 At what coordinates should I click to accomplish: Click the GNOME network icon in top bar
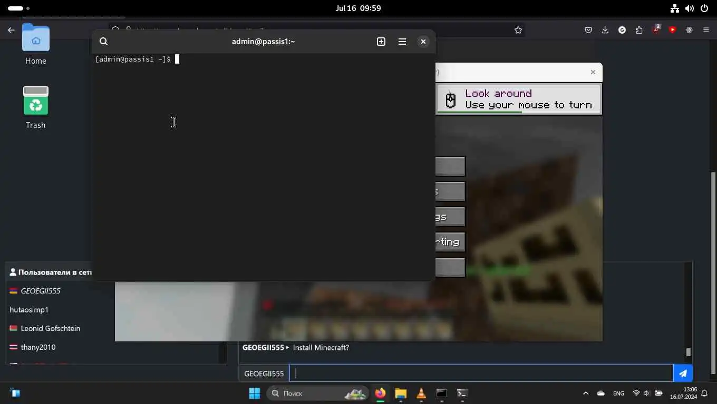tap(675, 8)
